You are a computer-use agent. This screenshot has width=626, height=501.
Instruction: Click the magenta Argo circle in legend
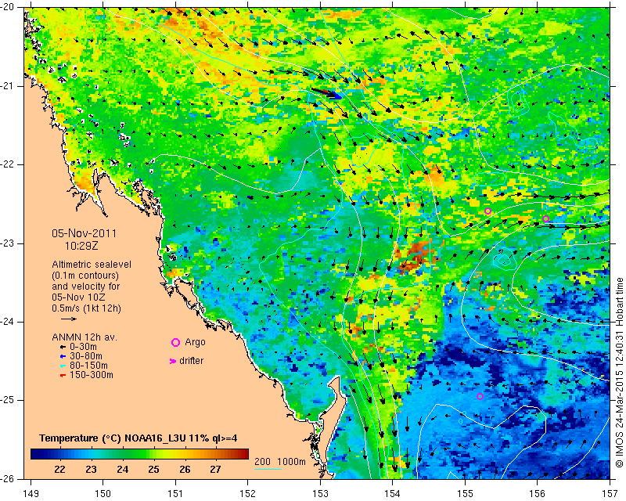click(x=175, y=342)
